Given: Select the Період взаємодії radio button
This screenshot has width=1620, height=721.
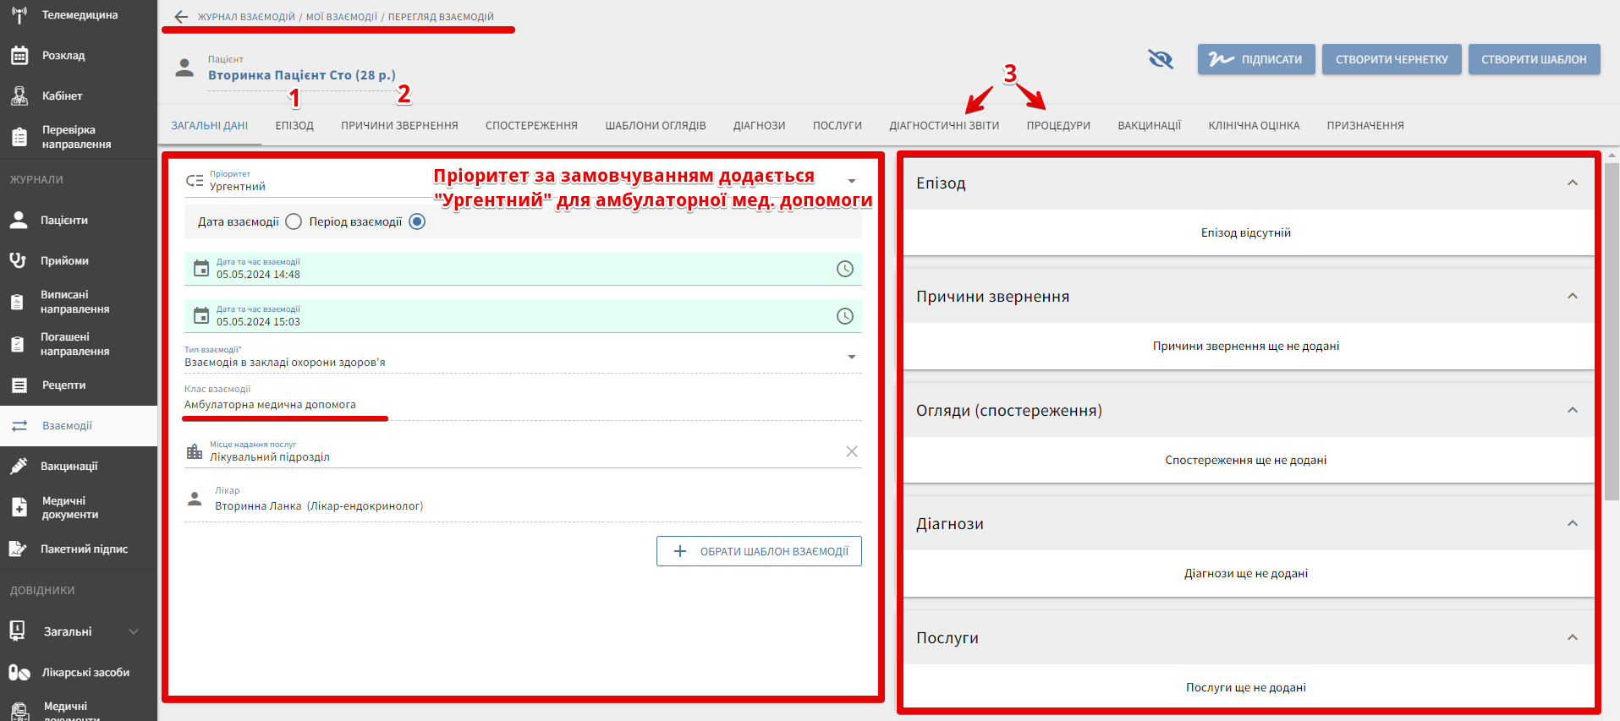Looking at the screenshot, I should pos(417,221).
